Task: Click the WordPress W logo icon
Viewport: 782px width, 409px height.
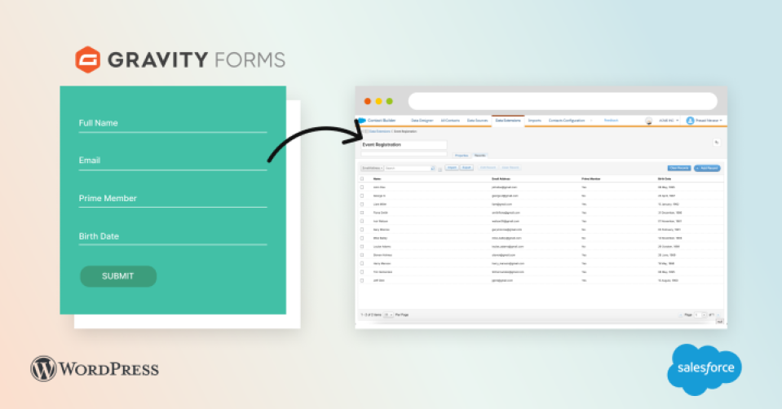Action: click(43, 368)
